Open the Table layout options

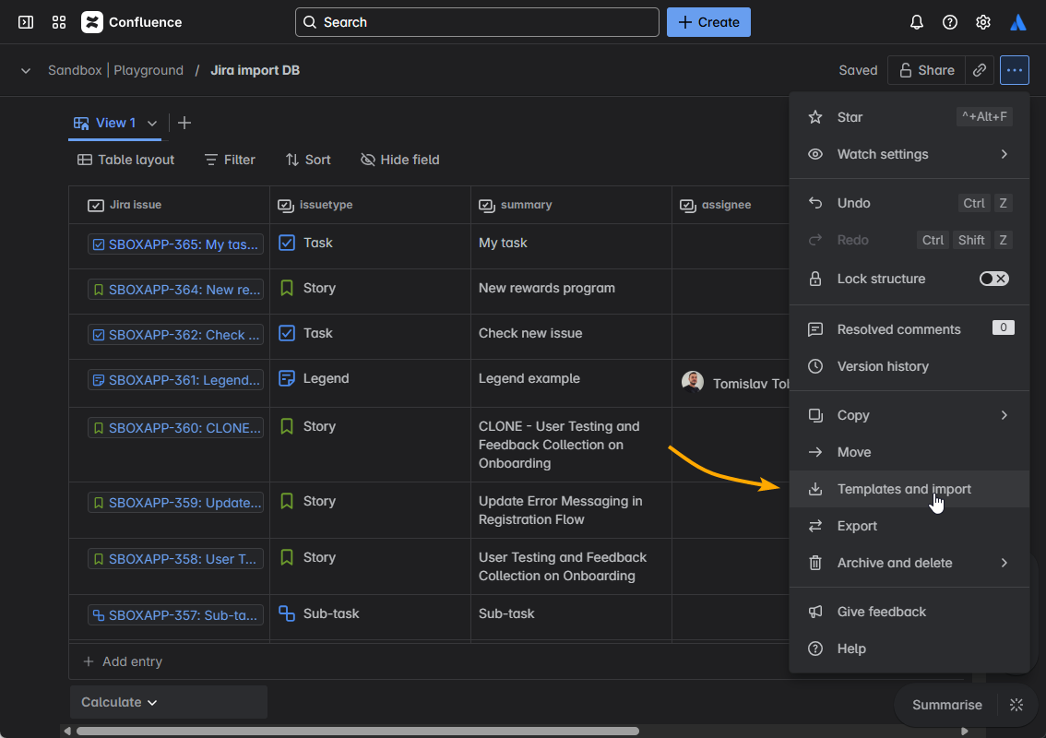tap(125, 160)
